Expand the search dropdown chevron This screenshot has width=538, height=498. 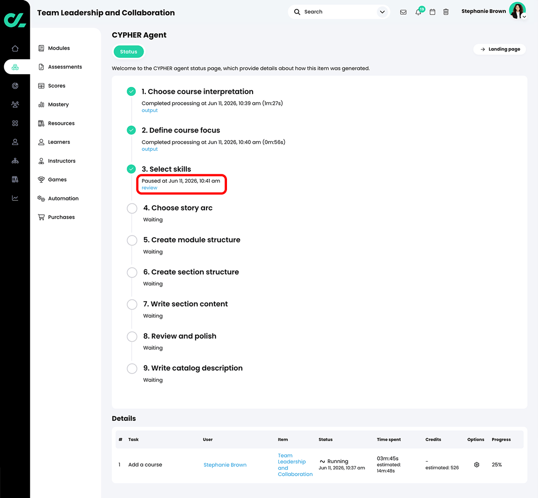coord(382,12)
